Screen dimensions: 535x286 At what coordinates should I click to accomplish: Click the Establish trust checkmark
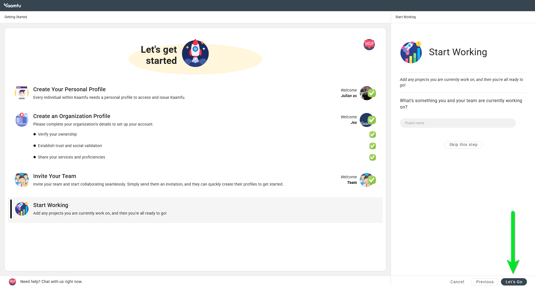372,146
